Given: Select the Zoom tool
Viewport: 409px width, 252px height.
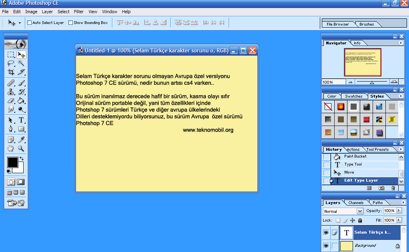Looking at the screenshot, I should pyautogui.click(x=21, y=149).
